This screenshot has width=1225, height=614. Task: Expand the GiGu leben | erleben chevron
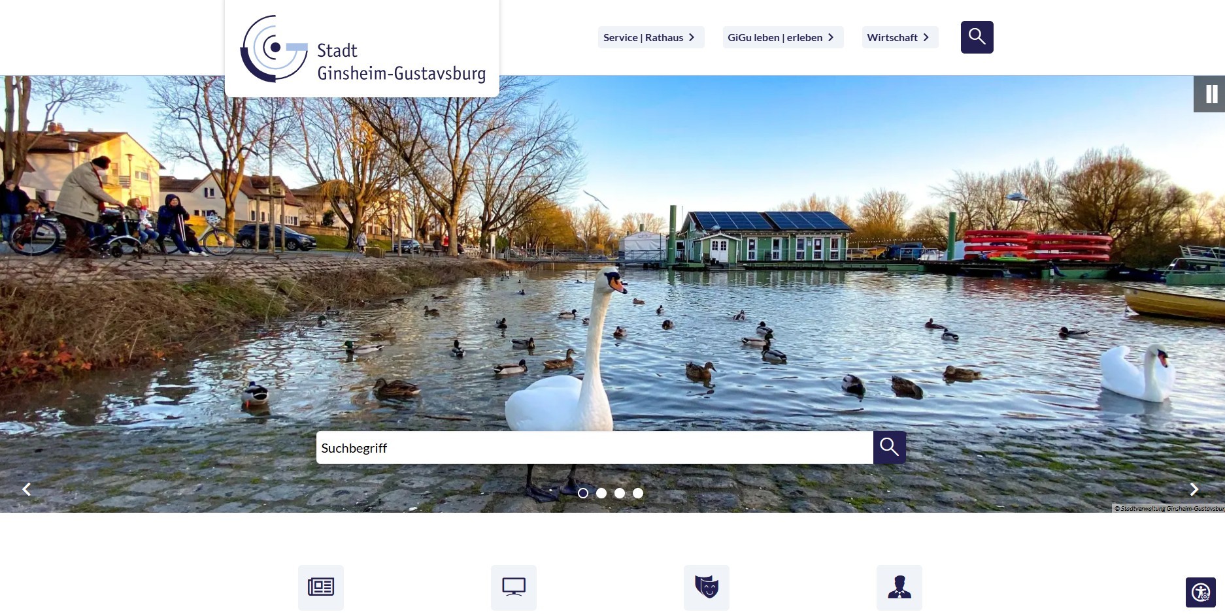pos(832,37)
